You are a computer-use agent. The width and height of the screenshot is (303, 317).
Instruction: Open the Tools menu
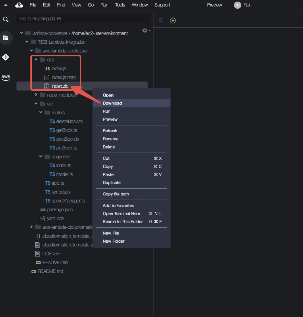click(120, 5)
